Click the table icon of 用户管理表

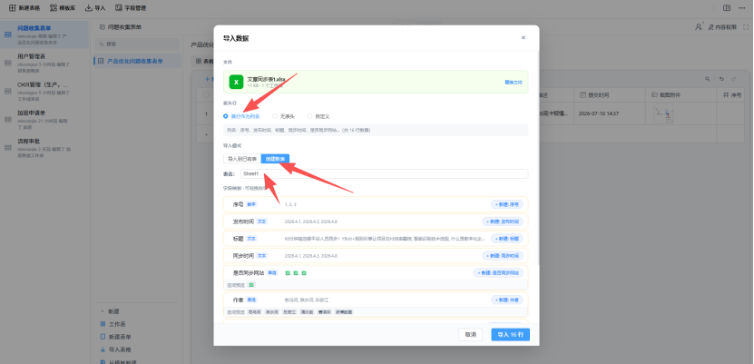[7, 63]
